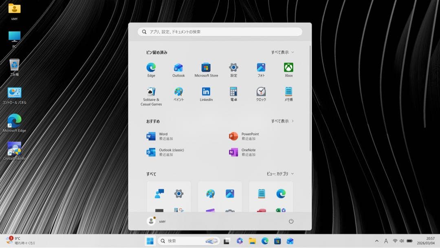Launch the pinned メモ帳 app
440x248 pixels.
[x=288, y=94]
